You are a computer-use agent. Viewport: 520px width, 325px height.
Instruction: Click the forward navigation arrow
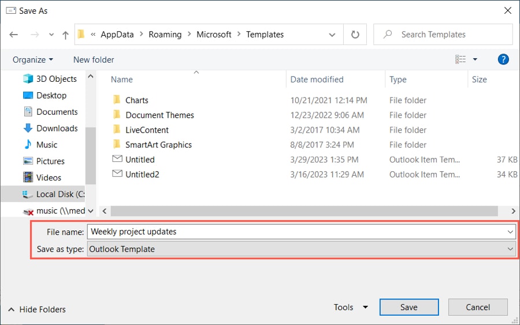(x=35, y=35)
